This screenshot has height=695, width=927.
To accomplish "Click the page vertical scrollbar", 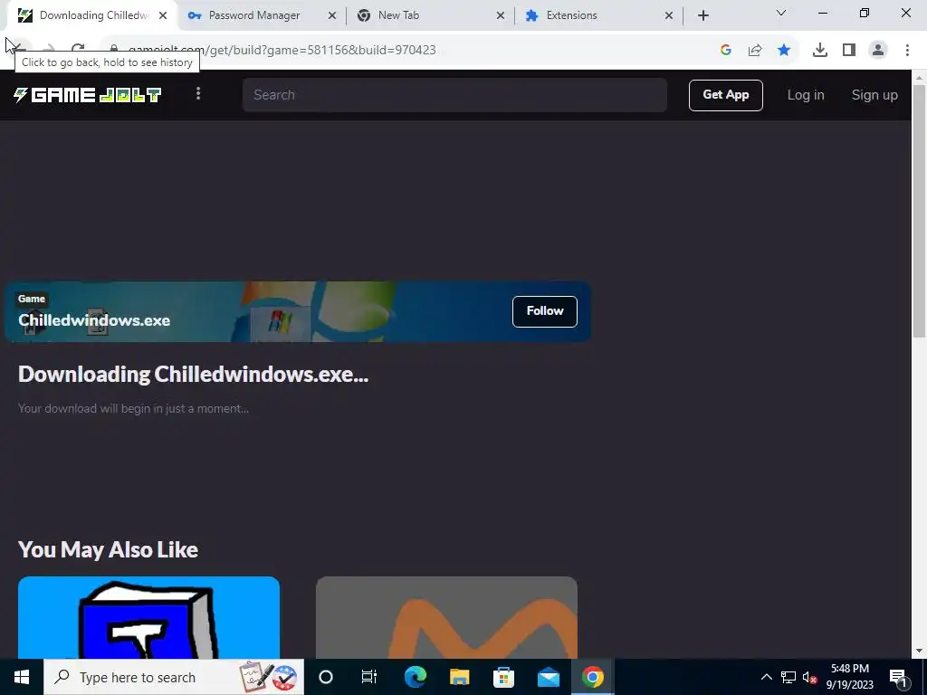I will point(919,211).
